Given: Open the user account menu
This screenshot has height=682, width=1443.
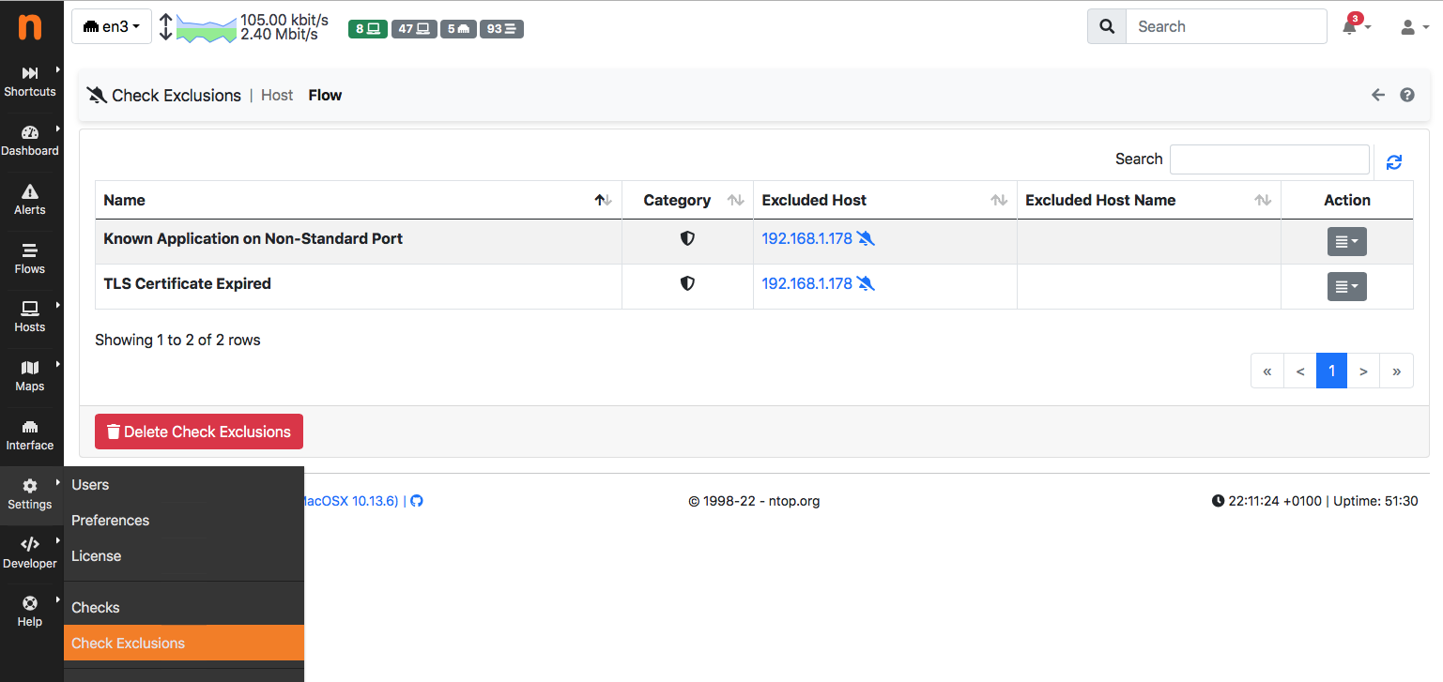Looking at the screenshot, I should coord(1413,27).
